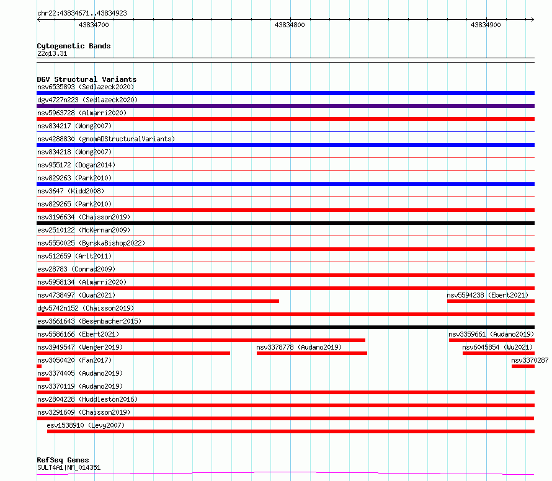Click esv3661643 (Besenbacher2015) label
Viewport: 552px width, 481px height.
pos(89,321)
